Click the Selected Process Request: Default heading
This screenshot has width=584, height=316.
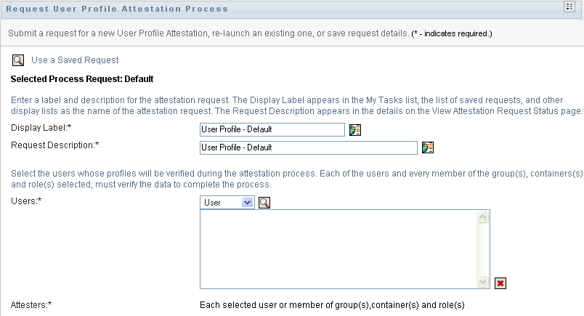pyautogui.click(x=82, y=78)
